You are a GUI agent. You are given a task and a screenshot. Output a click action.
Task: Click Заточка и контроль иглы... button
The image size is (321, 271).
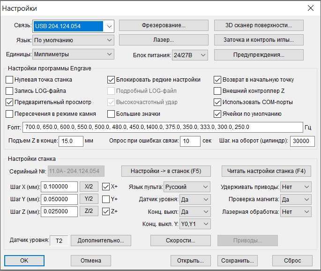point(259,40)
